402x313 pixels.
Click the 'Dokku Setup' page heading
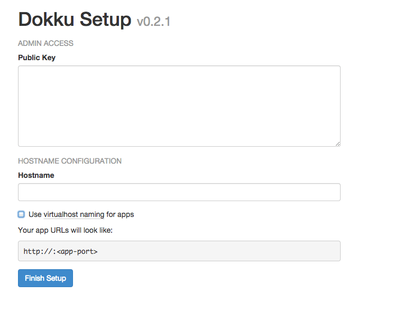click(x=75, y=20)
